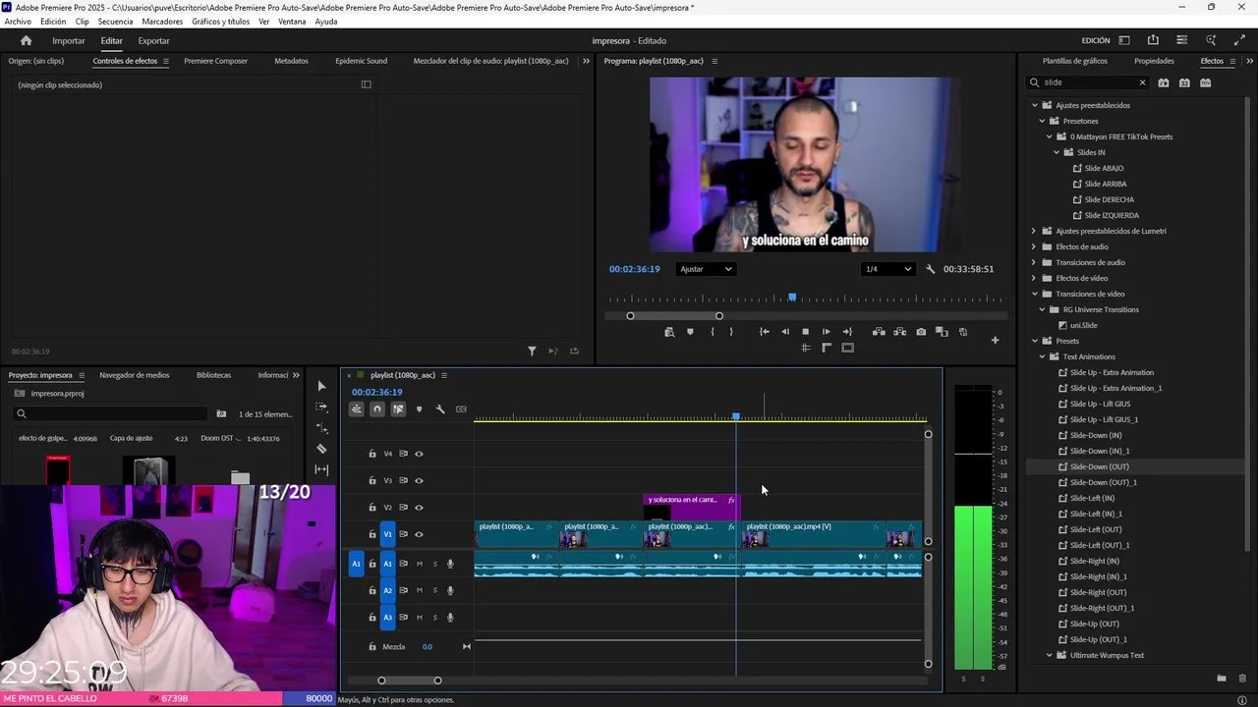
Task: Collapse Ajustes preestablecidos folder
Action: point(1035,105)
